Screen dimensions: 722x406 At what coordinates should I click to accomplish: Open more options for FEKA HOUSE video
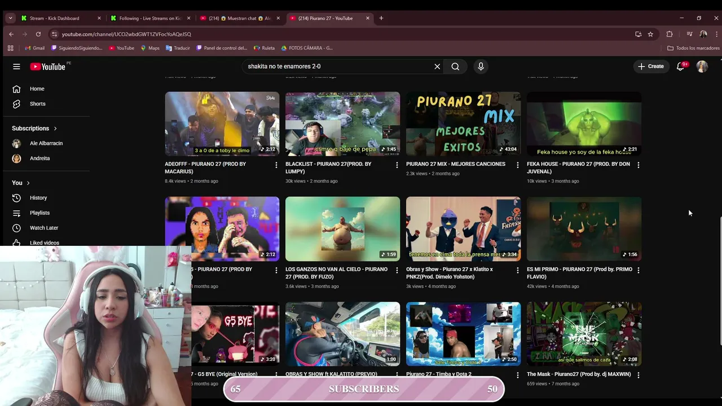click(638, 165)
